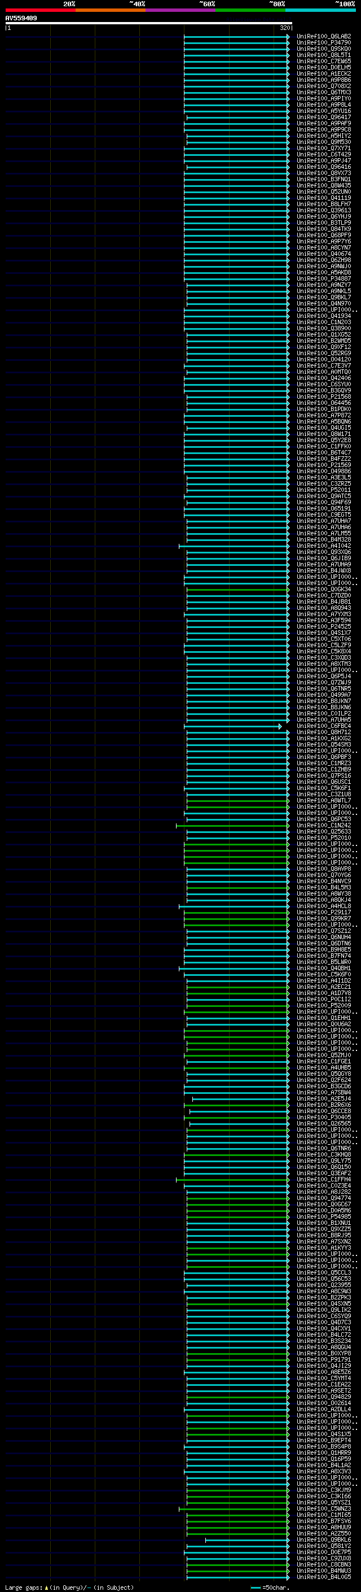The height and width of the screenshot is (1592, 361).
Task: Click the UniRef100_B1PDK0 entry
Action: point(324,409)
